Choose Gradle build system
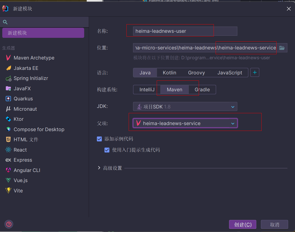295x232 pixels. (202, 90)
